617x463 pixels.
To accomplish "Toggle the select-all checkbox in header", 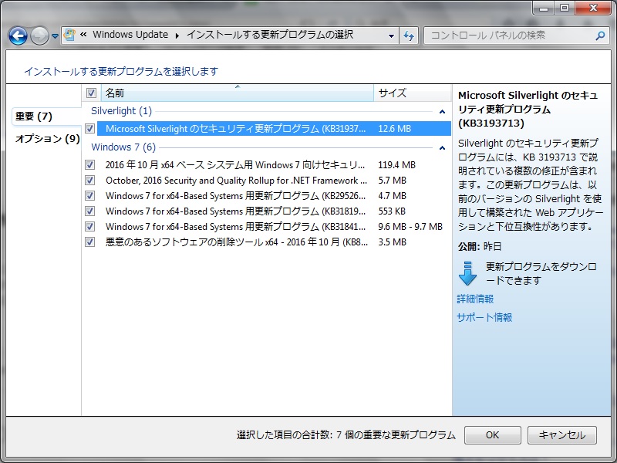I will click(x=91, y=93).
